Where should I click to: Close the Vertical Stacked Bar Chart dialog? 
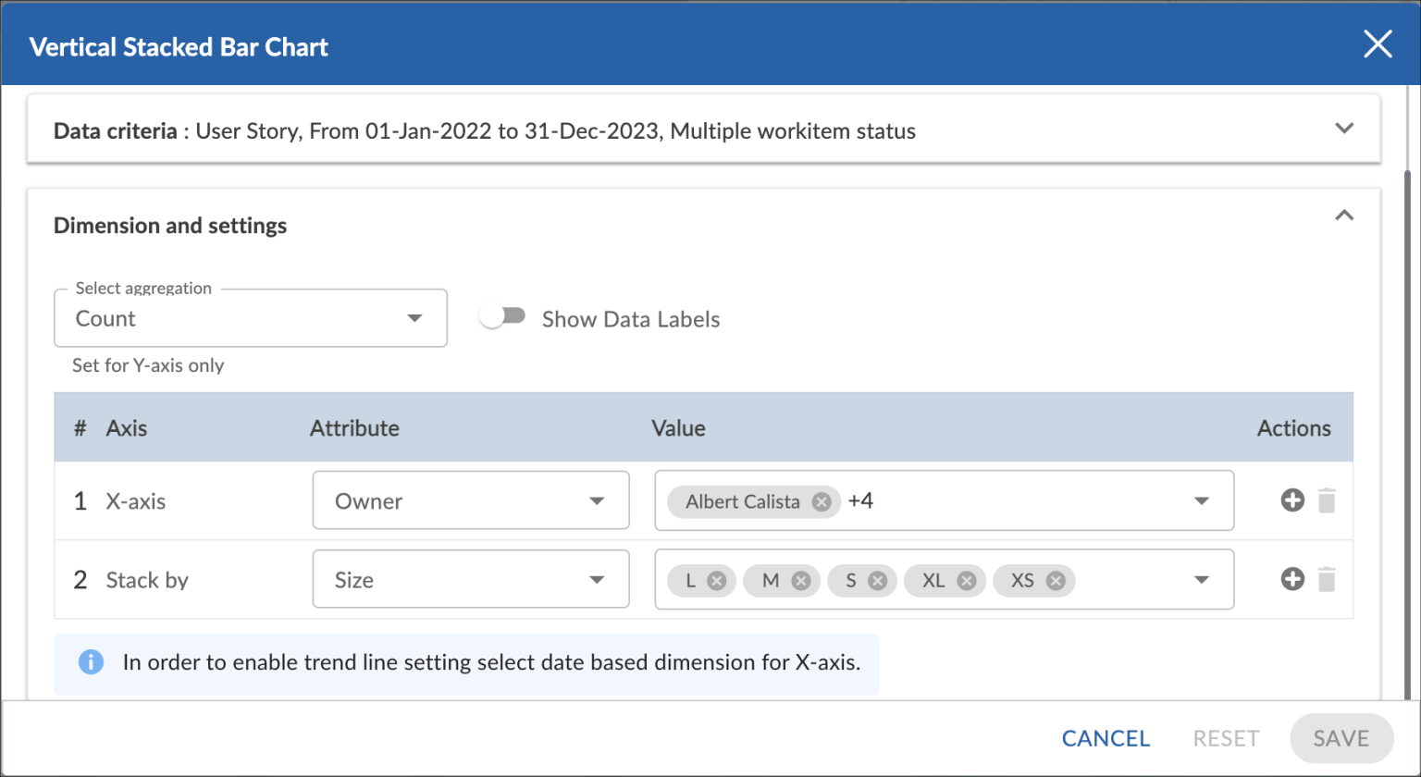coord(1378,43)
